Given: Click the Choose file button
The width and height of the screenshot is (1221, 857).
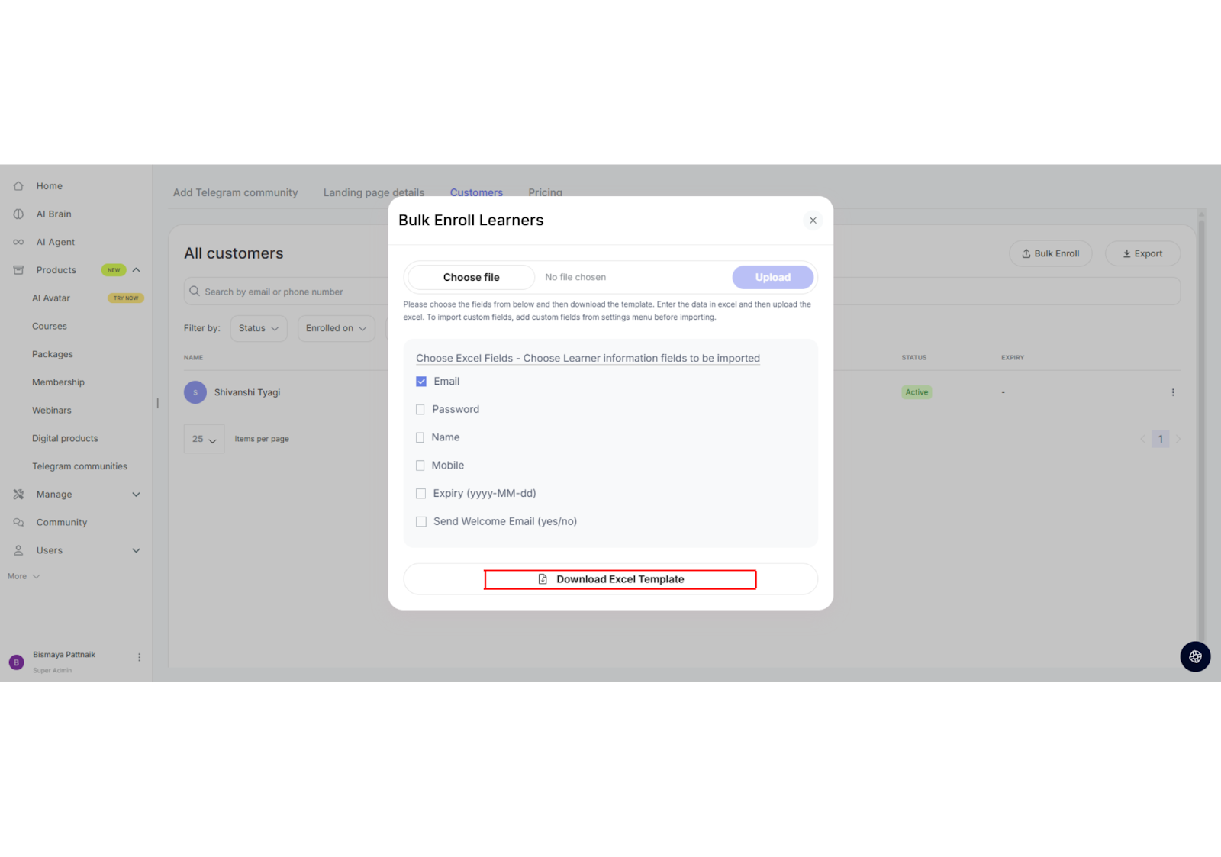Looking at the screenshot, I should [471, 277].
